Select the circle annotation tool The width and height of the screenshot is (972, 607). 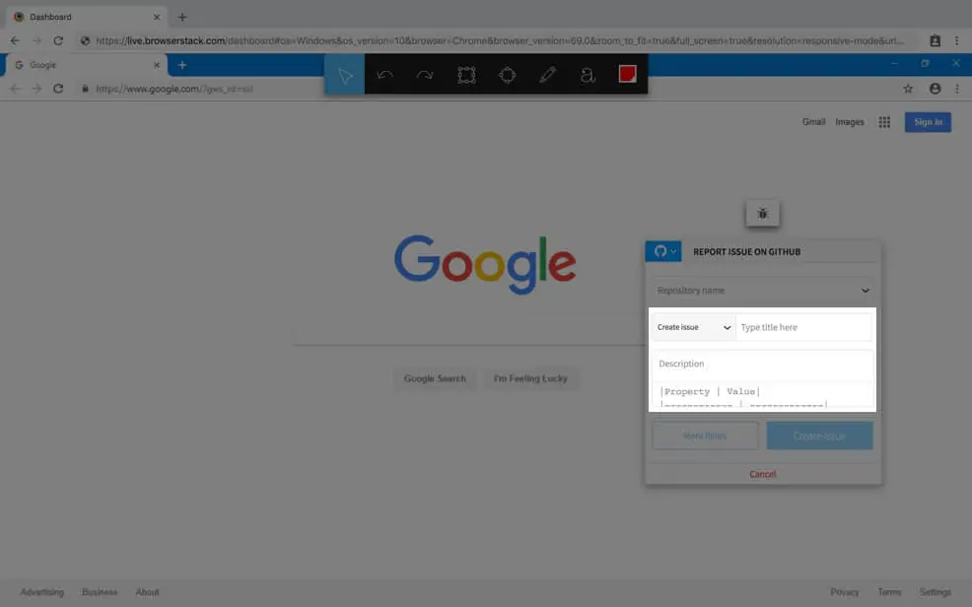507,75
